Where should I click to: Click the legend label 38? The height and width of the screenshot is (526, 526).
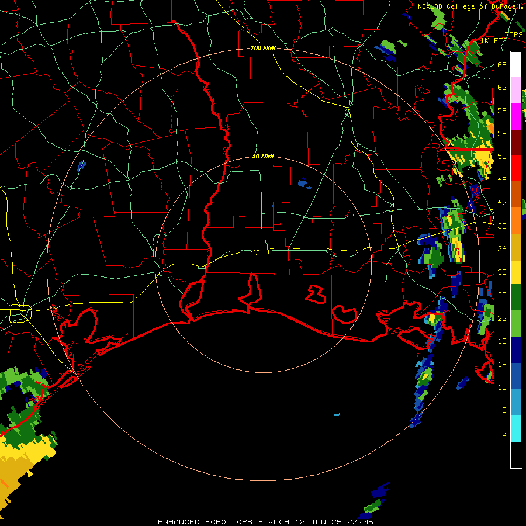click(x=502, y=226)
